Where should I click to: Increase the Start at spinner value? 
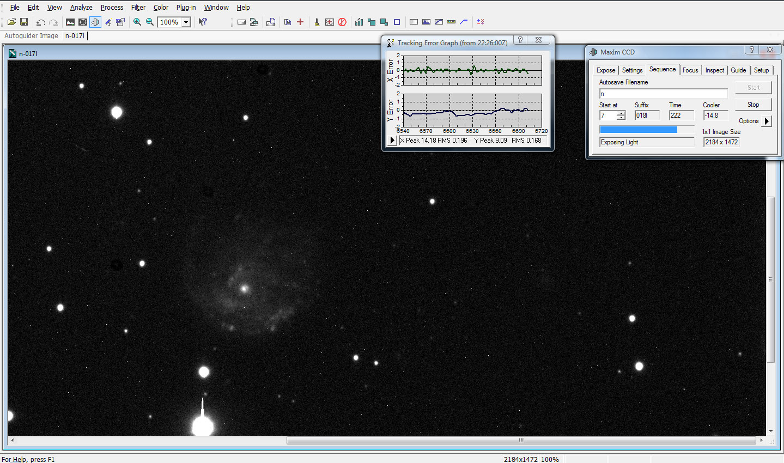[x=621, y=113]
